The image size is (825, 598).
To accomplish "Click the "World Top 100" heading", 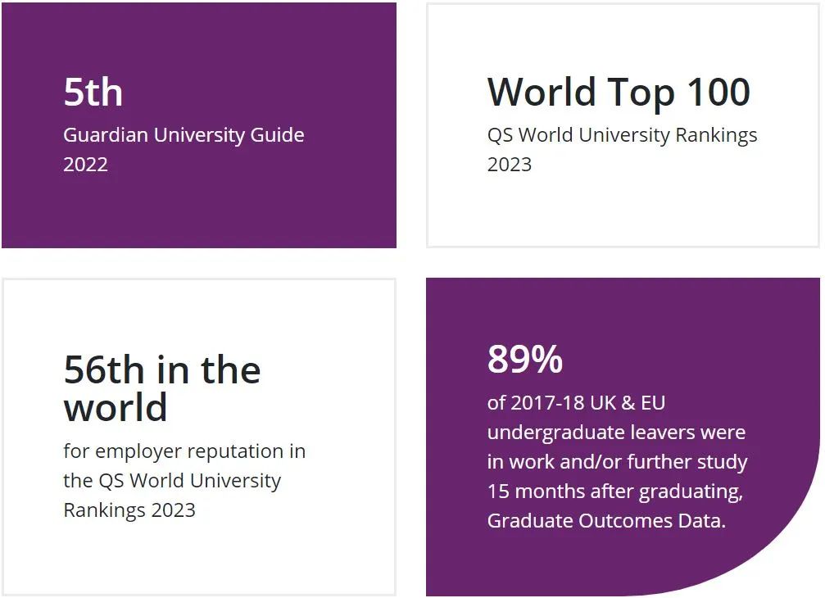I will coord(619,93).
